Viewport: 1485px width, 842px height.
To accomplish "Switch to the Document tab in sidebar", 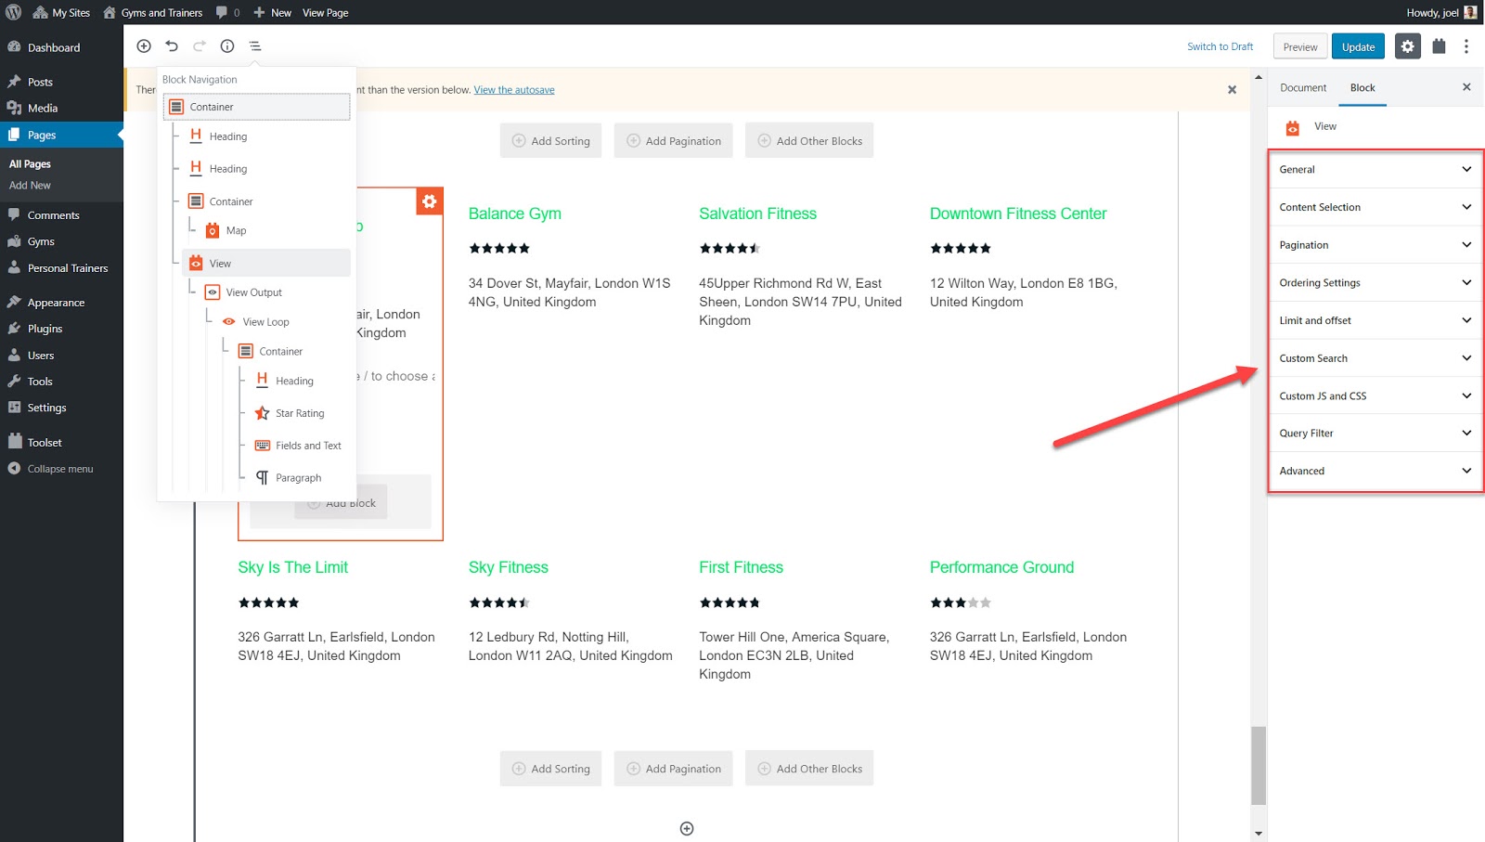I will (1302, 86).
